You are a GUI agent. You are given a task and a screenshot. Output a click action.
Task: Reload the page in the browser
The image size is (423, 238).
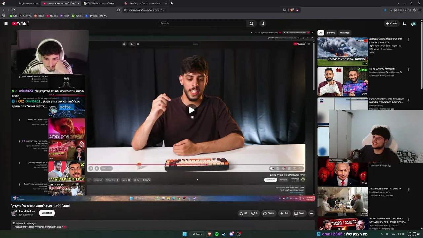click(13, 10)
